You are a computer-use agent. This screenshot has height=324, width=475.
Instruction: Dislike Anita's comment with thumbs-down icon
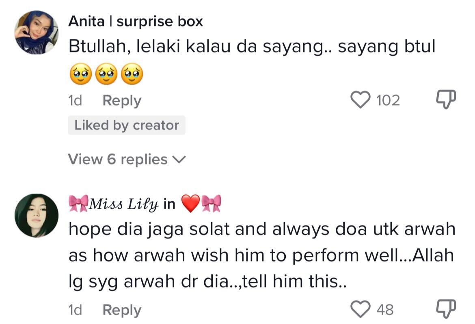pos(446,100)
